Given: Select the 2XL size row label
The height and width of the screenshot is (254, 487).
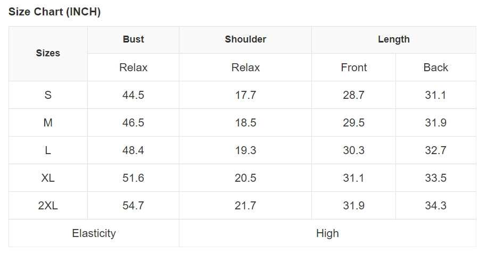Looking at the screenshot, I should click(48, 206).
